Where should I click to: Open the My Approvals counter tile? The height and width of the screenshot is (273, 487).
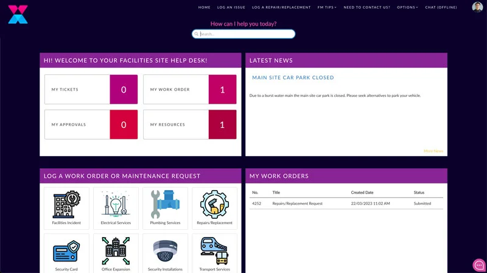91,124
